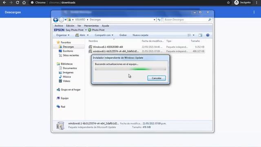Expand Abrir dropdown arrow
The height and width of the screenshot is (147, 261).
click(x=88, y=35)
